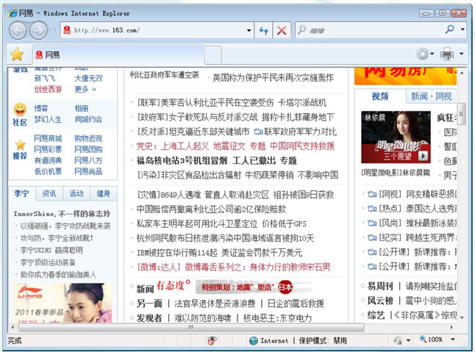
Task: Click the address bar with www.163.com
Action: [x=157, y=30]
